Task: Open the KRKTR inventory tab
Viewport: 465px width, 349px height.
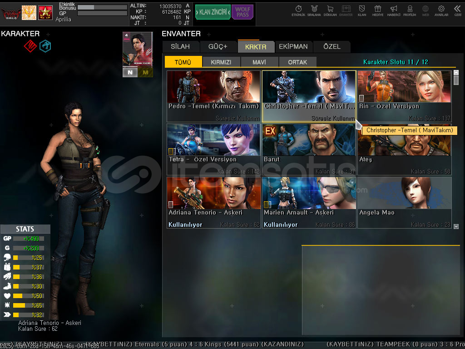Action: pyautogui.click(x=256, y=47)
